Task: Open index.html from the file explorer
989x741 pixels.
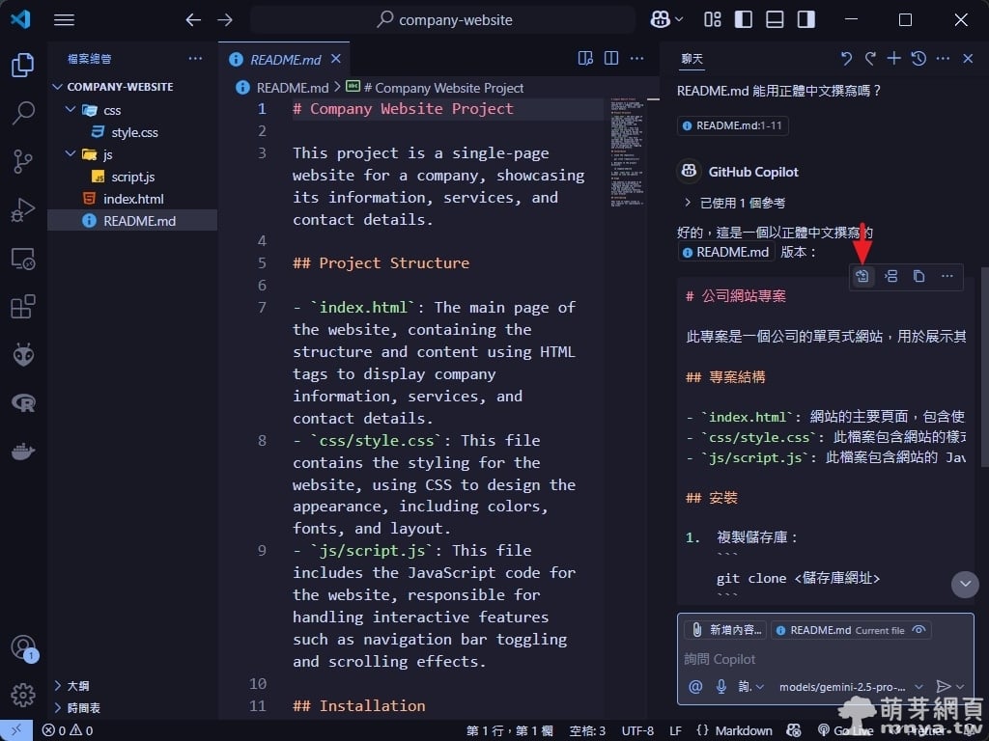Action: (133, 199)
